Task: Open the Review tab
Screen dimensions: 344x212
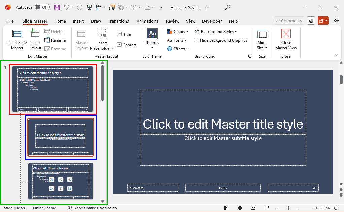Action: pyautogui.click(x=172, y=21)
